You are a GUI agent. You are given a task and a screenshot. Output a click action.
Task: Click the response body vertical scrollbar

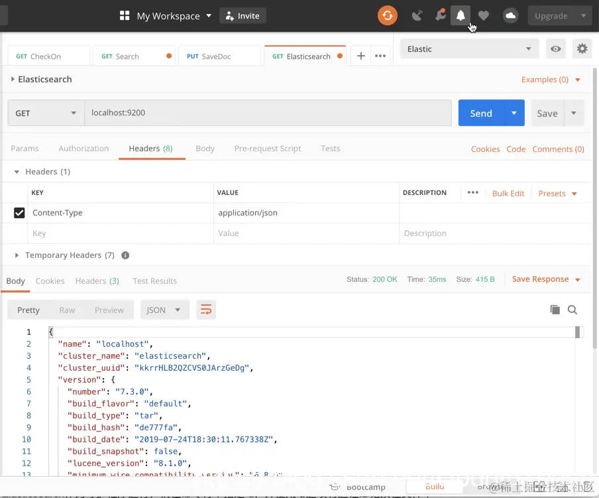tap(577, 332)
